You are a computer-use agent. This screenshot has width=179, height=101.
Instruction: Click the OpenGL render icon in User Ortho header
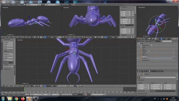pos(80,86)
